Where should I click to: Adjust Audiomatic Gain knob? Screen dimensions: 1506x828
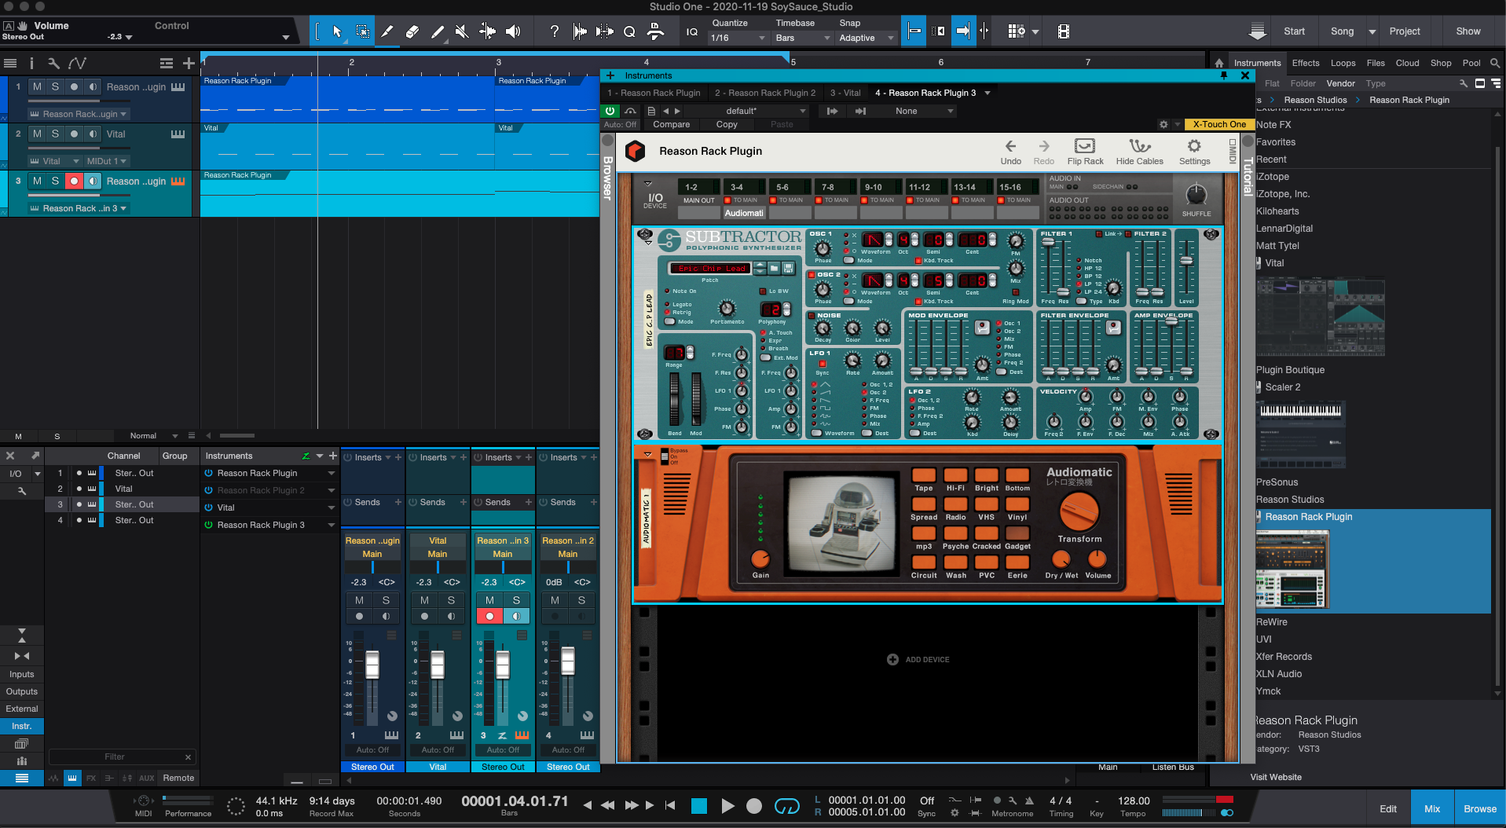coord(760,559)
